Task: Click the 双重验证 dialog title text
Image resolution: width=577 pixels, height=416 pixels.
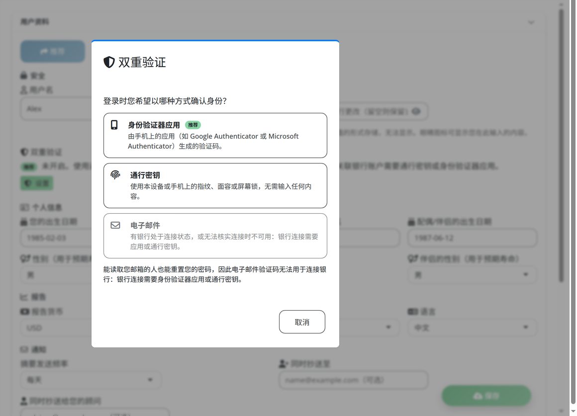Action: point(142,62)
